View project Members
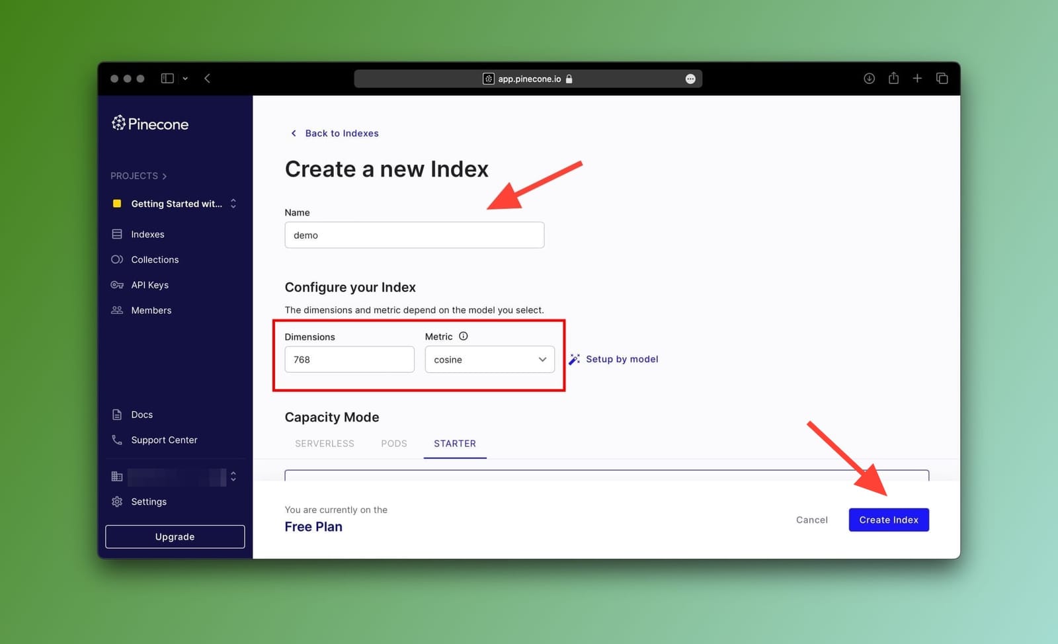This screenshot has width=1058, height=644. pos(151,310)
